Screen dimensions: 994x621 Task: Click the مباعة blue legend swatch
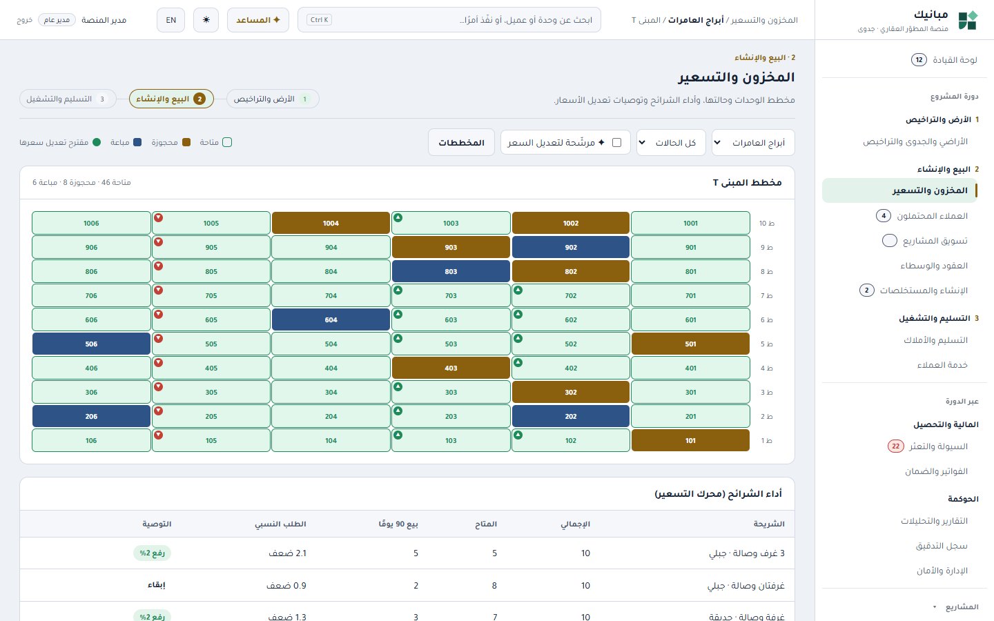[x=137, y=142]
